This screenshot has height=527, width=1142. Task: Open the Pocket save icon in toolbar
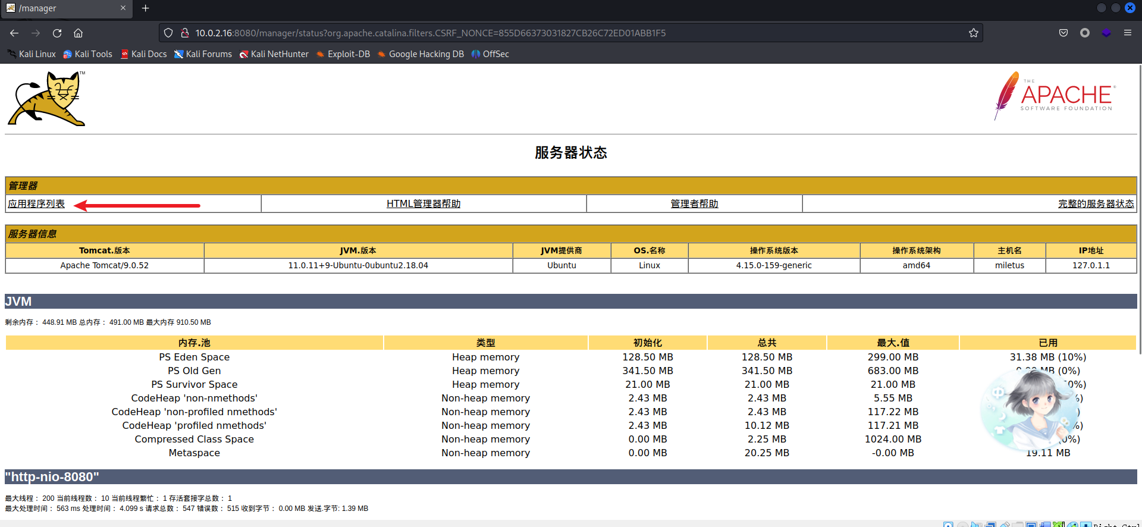tap(1063, 33)
